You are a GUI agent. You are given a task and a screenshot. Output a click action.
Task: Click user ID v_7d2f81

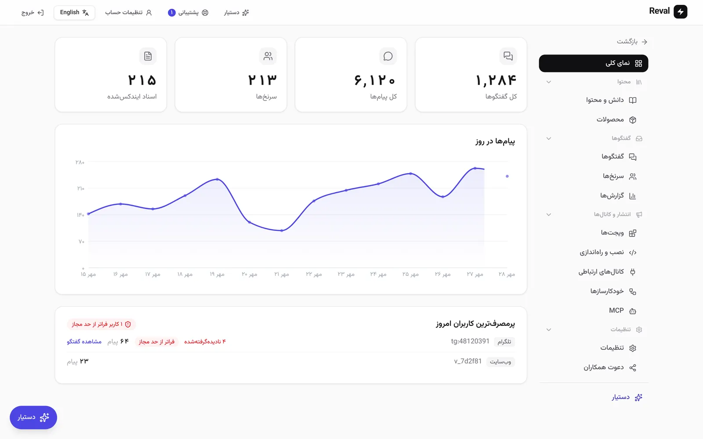[468, 361]
